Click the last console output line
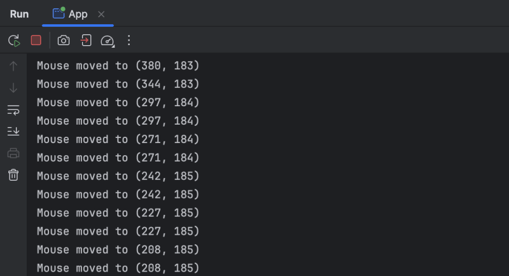 click(x=118, y=268)
